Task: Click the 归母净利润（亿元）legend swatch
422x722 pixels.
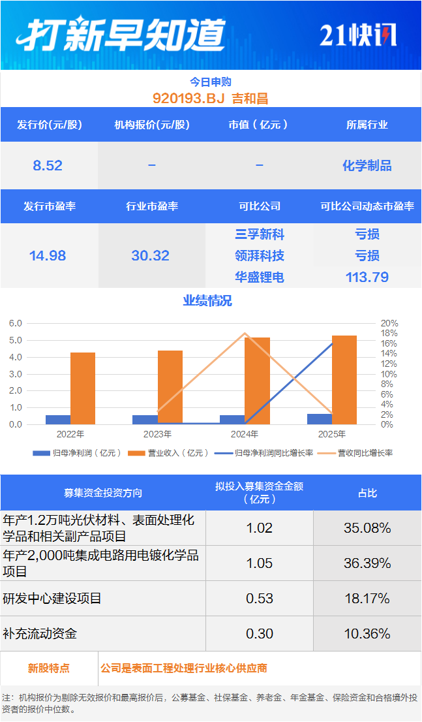Action: point(41,453)
